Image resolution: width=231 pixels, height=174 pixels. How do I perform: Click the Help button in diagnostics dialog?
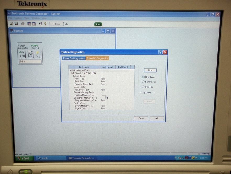(x=157, y=118)
